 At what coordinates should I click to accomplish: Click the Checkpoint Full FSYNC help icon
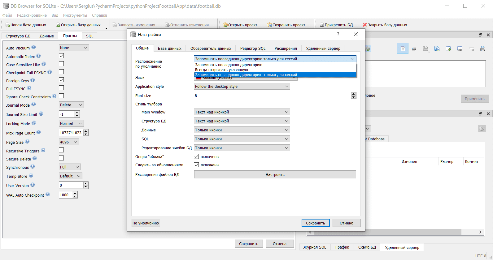point(50,72)
